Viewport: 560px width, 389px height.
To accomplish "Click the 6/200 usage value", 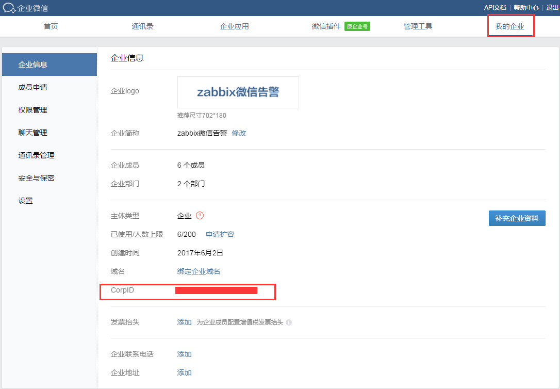I will point(187,234).
